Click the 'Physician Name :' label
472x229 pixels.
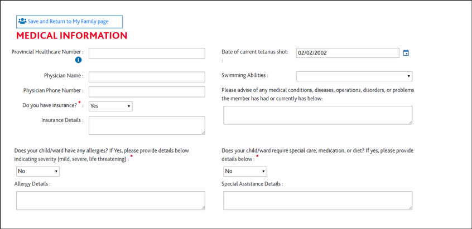[64, 76]
